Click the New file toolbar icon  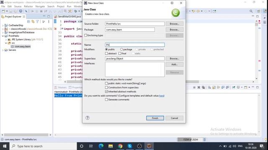[x=3, y=11]
